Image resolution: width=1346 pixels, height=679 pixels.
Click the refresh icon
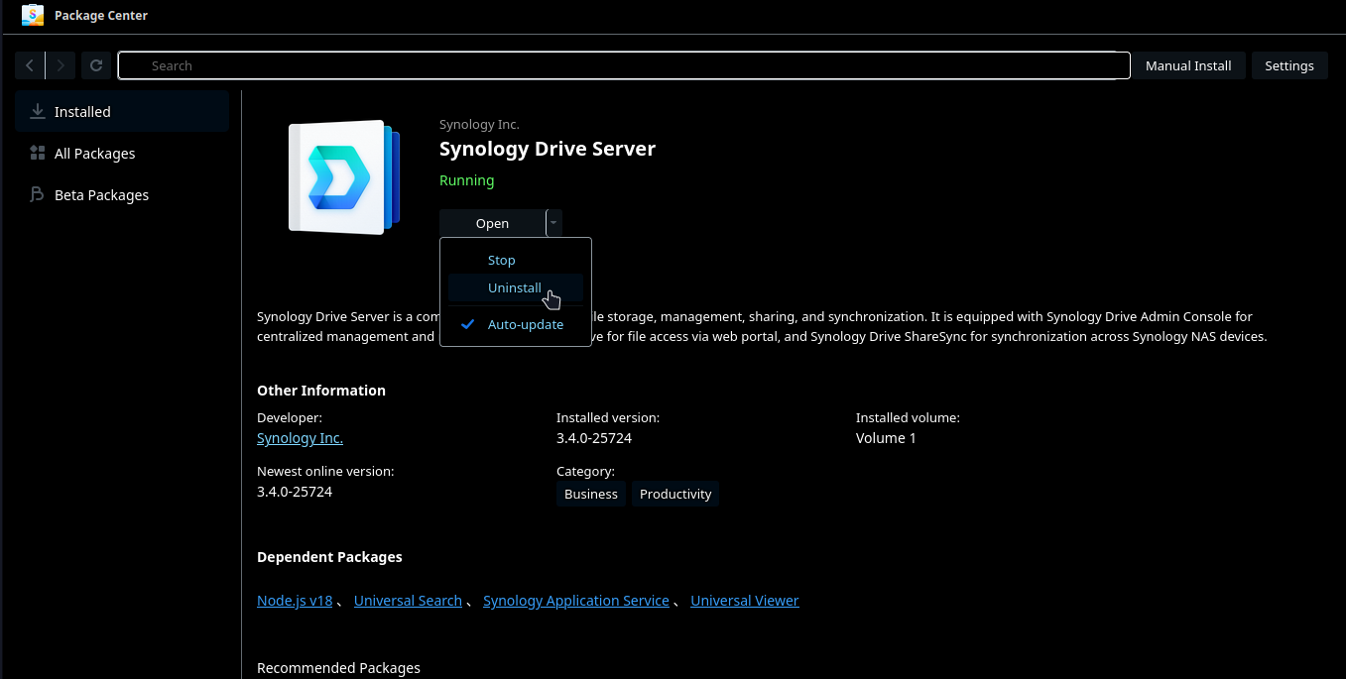tap(96, 64)
